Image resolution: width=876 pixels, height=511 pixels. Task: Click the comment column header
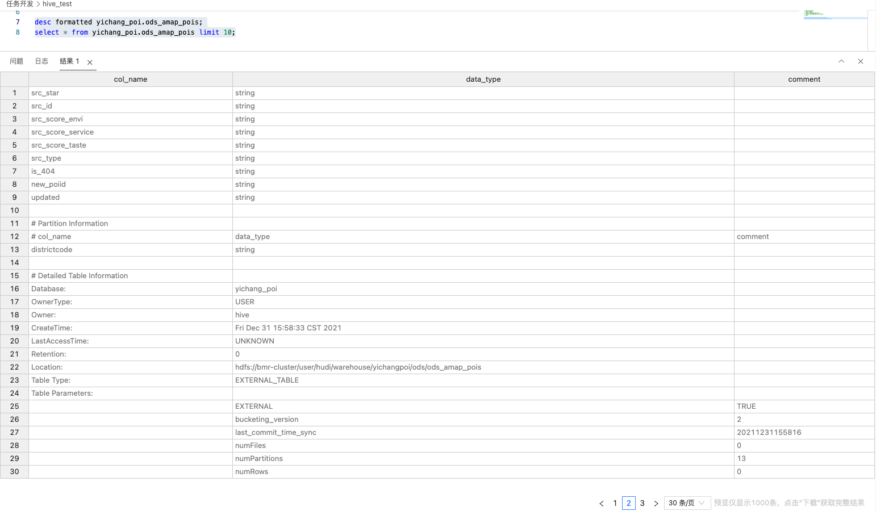[804, 79]
